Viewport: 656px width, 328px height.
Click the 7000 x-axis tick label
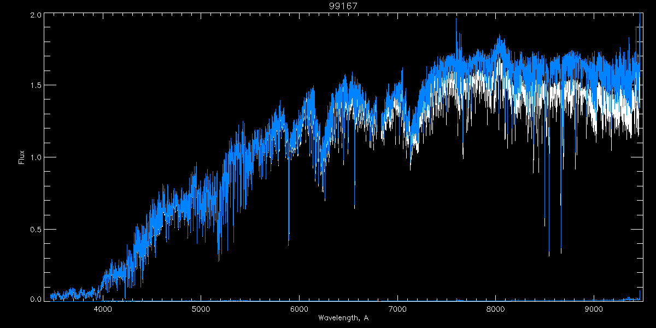[397, 308]
